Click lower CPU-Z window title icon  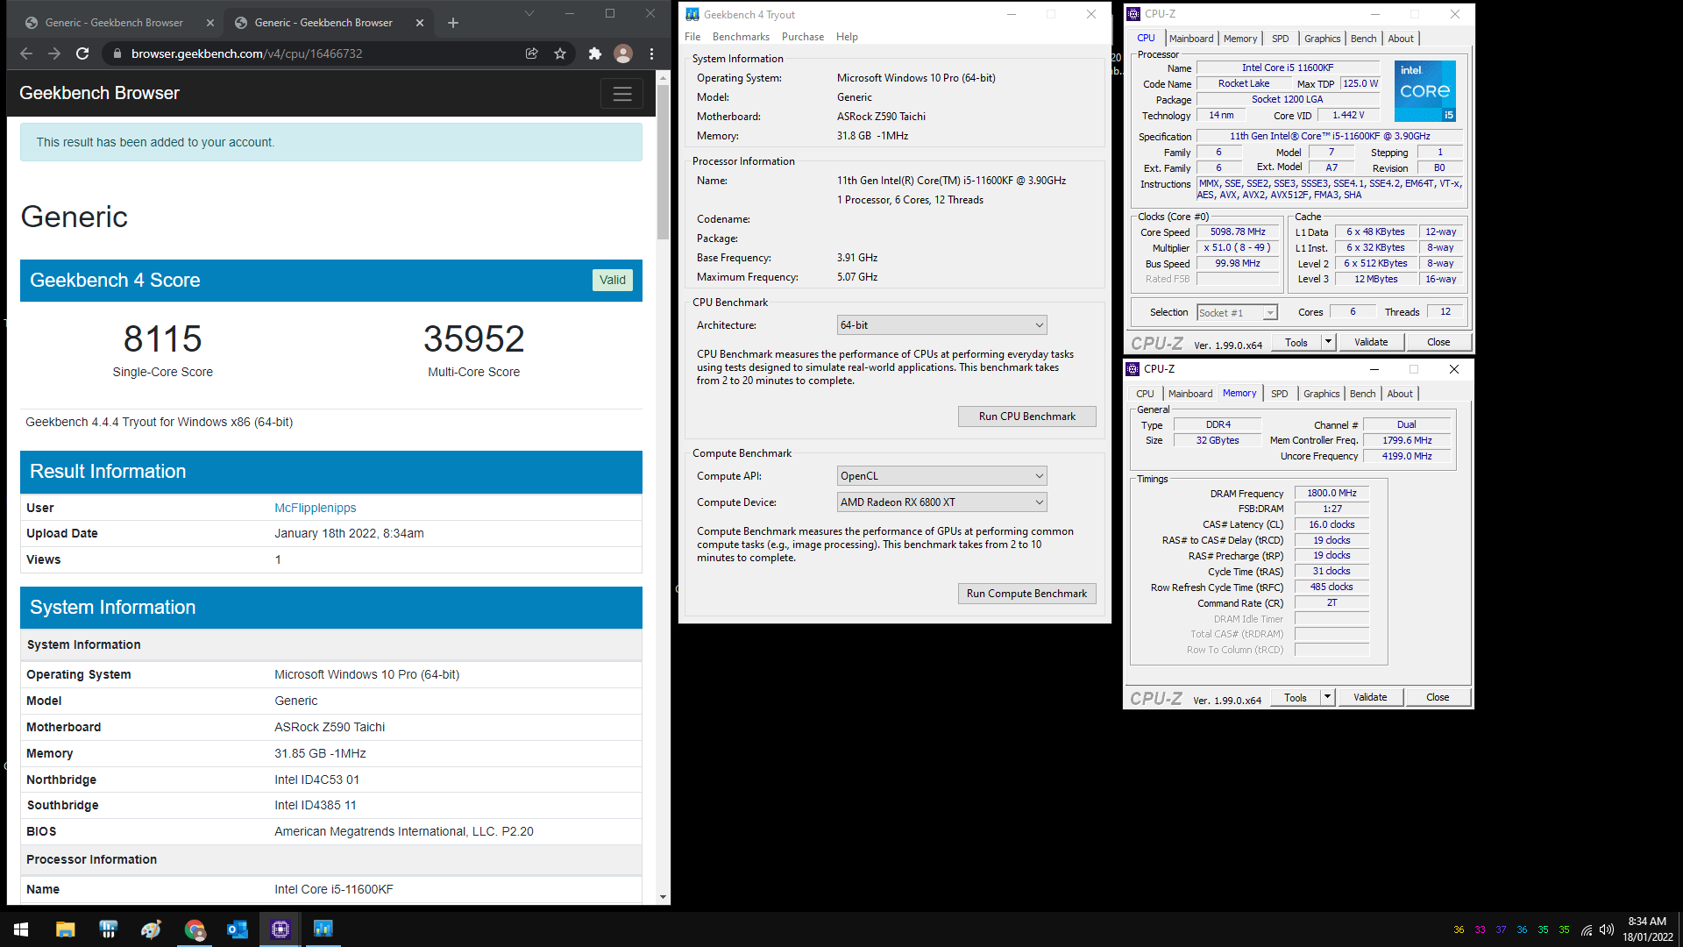click(x=1133, y=369)
